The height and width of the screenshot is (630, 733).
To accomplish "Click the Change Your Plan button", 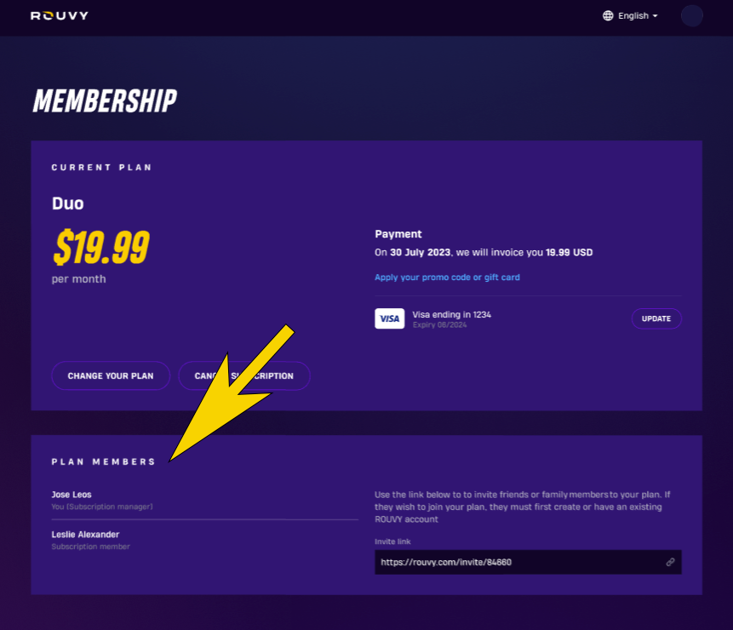I will coord(111,375).
